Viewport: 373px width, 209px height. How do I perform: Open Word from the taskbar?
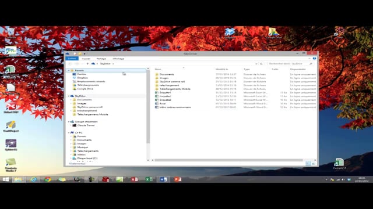(163, 179)
